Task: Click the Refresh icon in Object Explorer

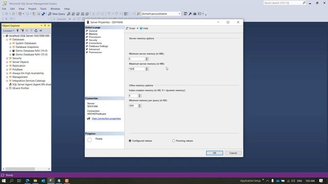Action: click(36, 31)
